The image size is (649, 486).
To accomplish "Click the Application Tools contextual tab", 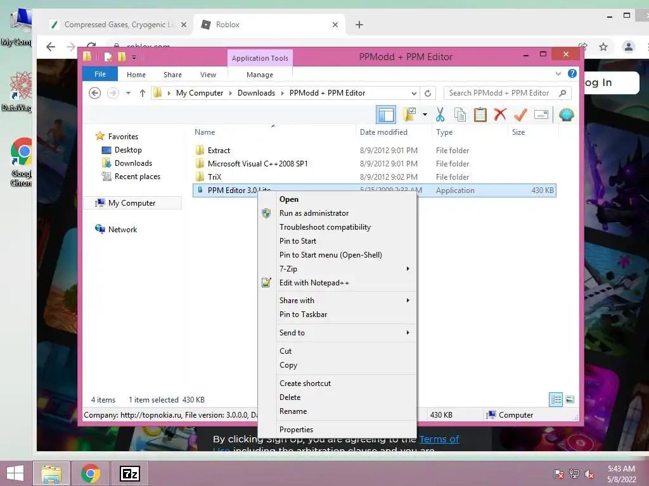I will pyautogui.click(x=260, y=58).
